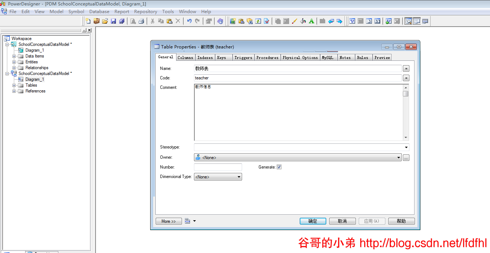
Task: Toggle the Generate checkbox
Action: (279, 167)
